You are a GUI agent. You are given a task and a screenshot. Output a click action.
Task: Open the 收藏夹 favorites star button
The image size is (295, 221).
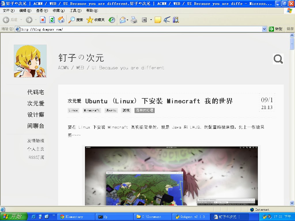95,20
